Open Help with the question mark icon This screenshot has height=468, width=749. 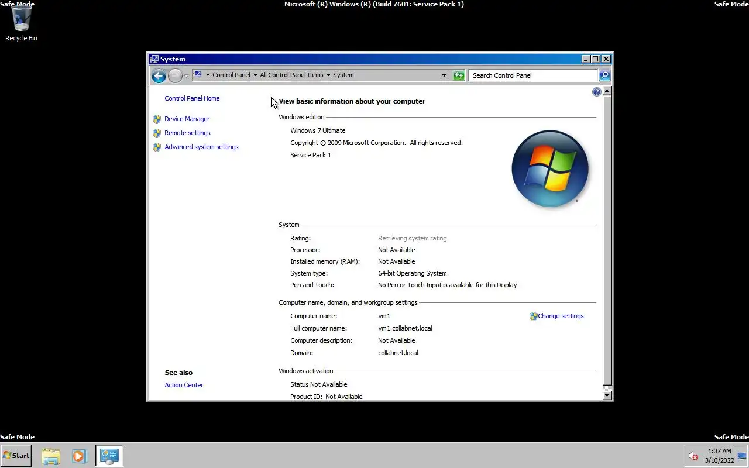point(596,92)
